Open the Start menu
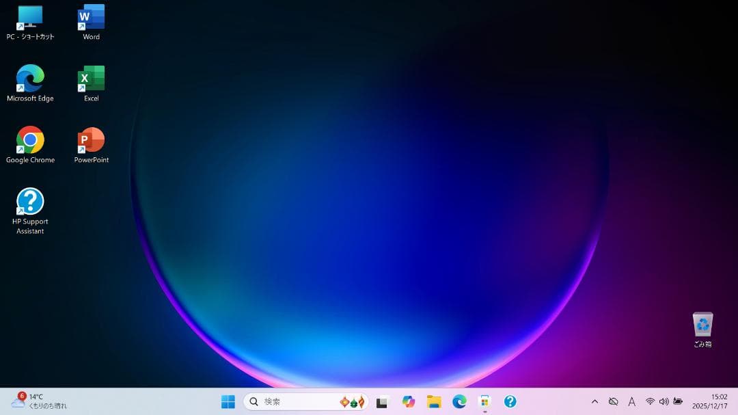This screenshot has height=415, width=738. (x=228, y=402)
